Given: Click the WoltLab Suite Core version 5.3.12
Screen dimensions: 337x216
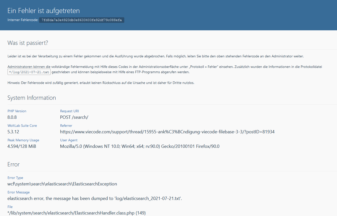Looking at the screenshot, I should click(13, 132).
